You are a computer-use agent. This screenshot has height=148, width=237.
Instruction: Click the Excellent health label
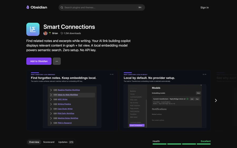206,141
